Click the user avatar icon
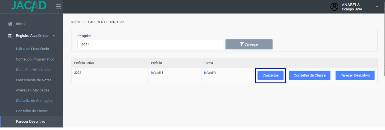 (334, 7)
